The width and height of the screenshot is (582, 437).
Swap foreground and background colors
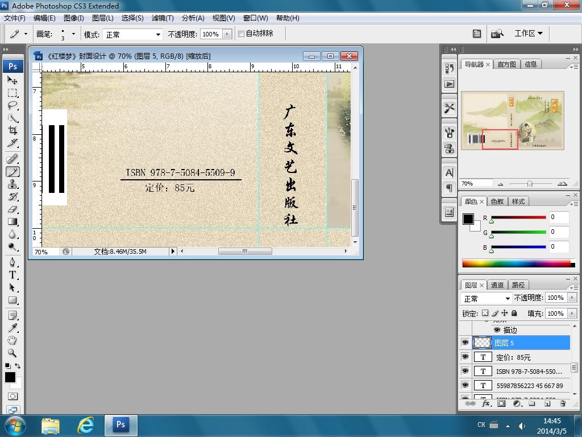tap(18, 366)
